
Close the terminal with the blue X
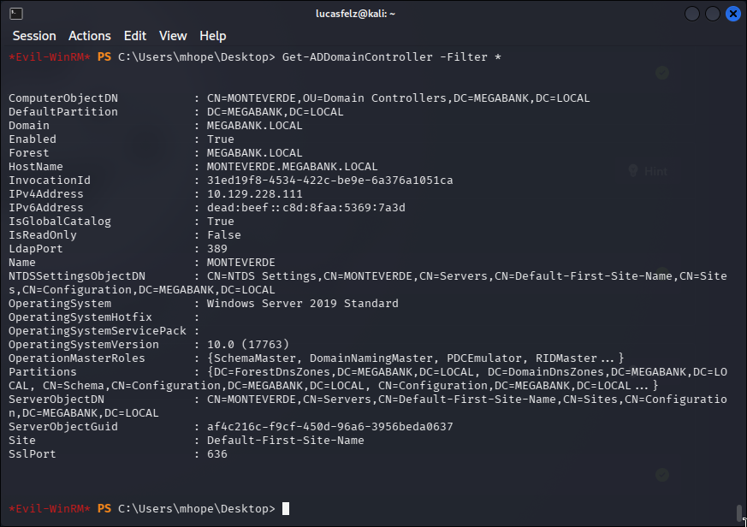coord(733,14)
